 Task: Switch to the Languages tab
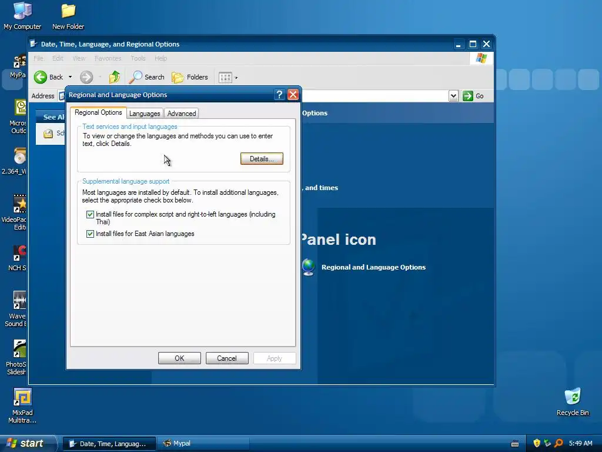click(x=145, y=114)
